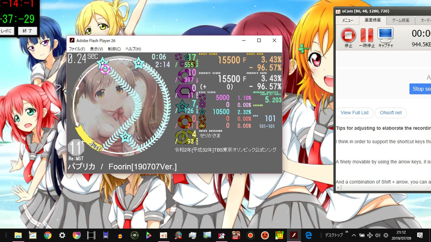Click the red Stop recording icon in oCam
Image resolution: width=431 pixels, height=242 pixels.
(x=348, y=35)
